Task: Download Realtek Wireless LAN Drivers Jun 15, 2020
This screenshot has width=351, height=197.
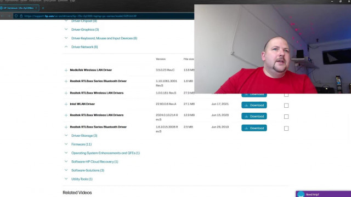Action: click(254, 117)
